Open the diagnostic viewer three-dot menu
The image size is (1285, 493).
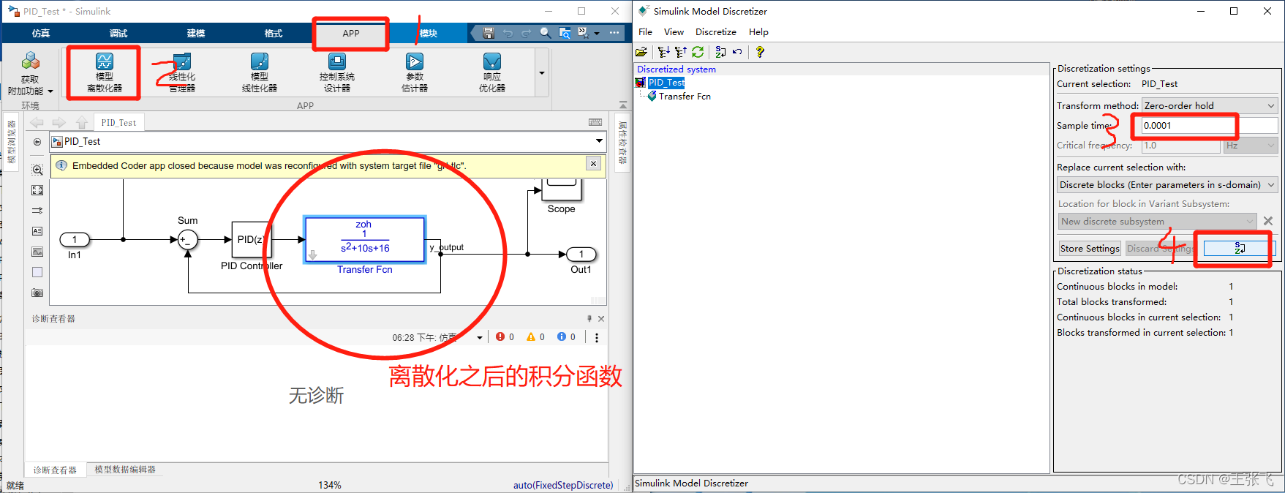pos(597,337)
